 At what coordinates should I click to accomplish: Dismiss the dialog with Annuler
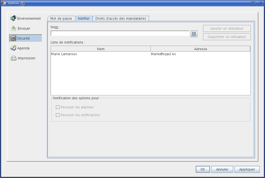222,169
